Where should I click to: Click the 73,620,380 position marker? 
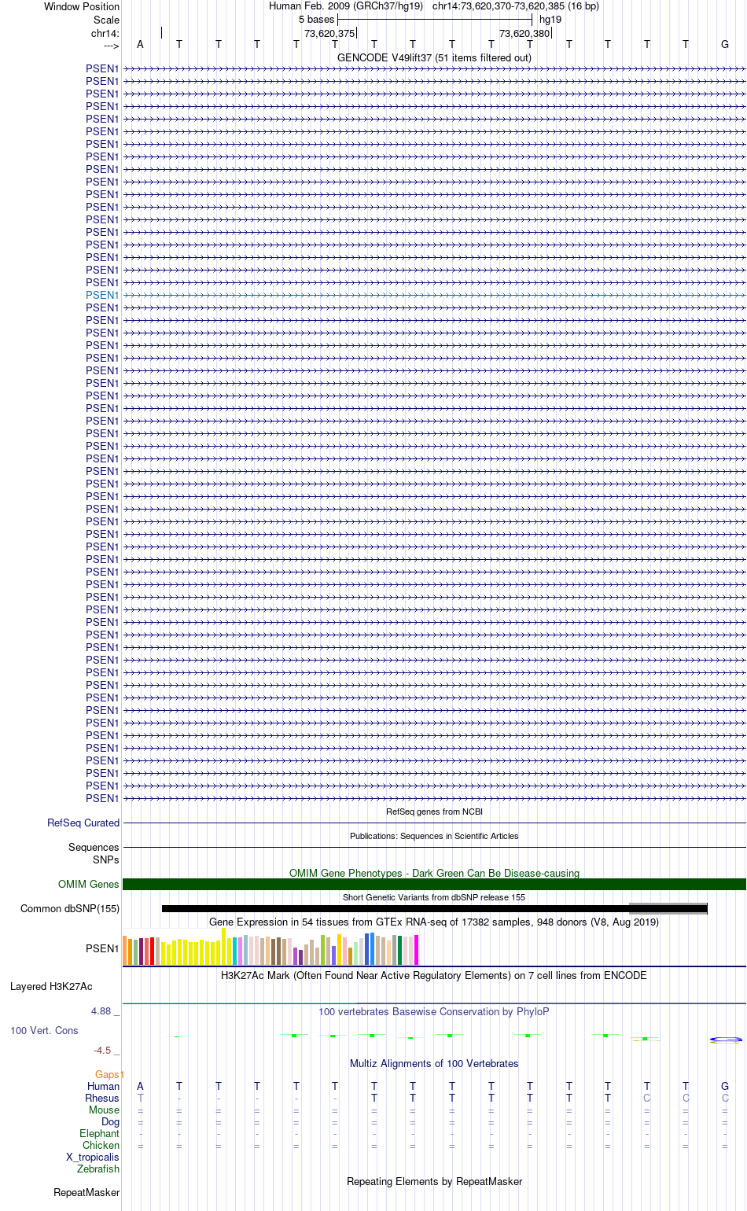click(x=524, y=33)
